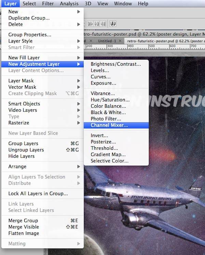Select Flatten Image
205x255 pixels.
click(x=24, y=233)
